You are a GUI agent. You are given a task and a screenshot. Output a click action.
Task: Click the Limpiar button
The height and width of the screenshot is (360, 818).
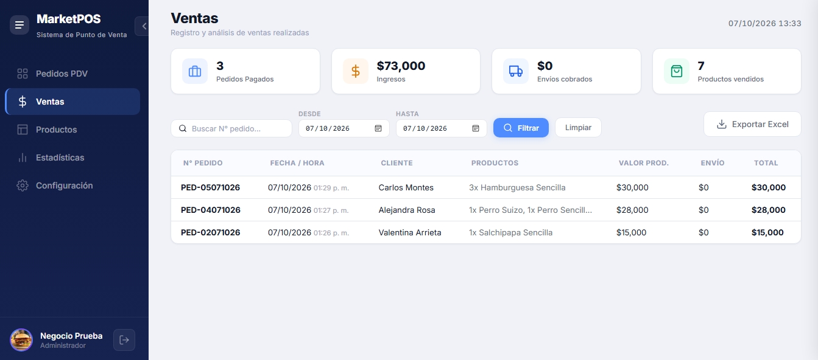578,128
